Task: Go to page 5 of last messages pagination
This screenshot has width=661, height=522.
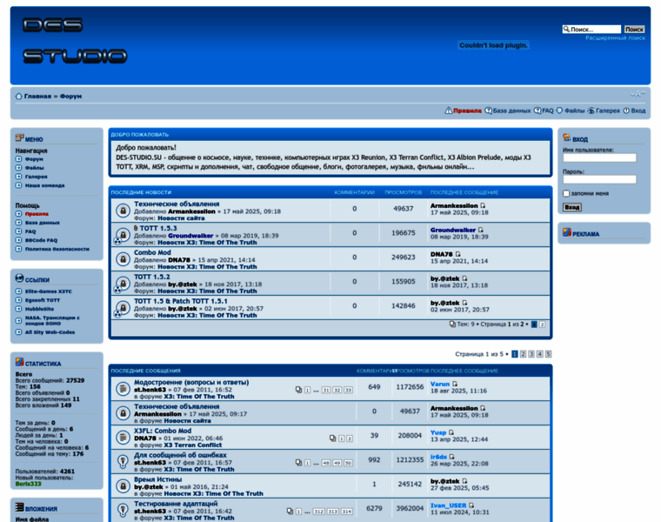Action: 548,354
